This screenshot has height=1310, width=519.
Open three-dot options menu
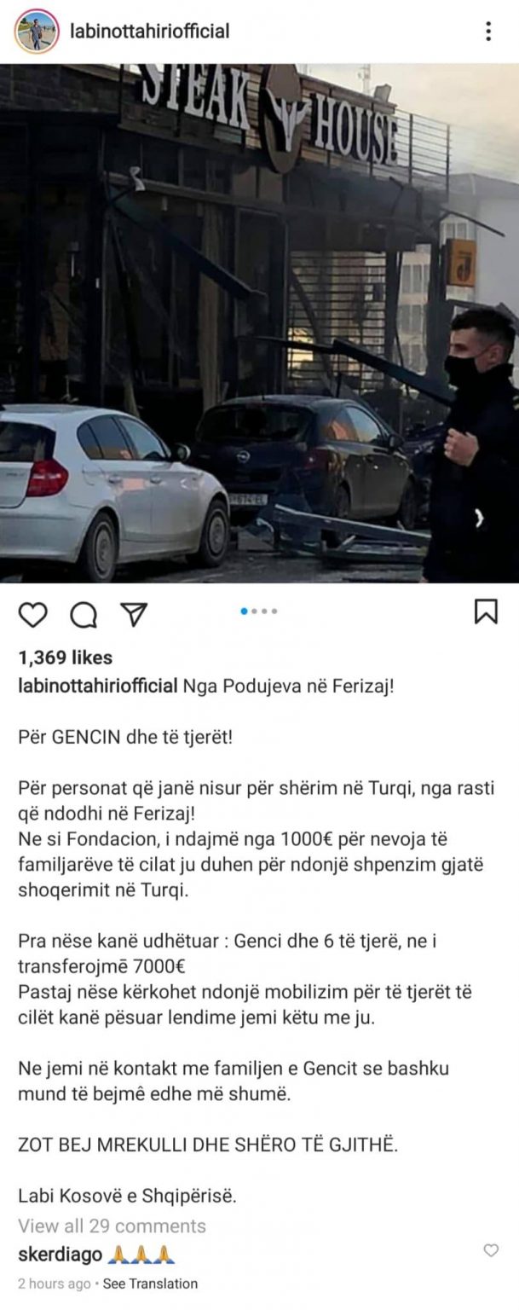point(488,32)
